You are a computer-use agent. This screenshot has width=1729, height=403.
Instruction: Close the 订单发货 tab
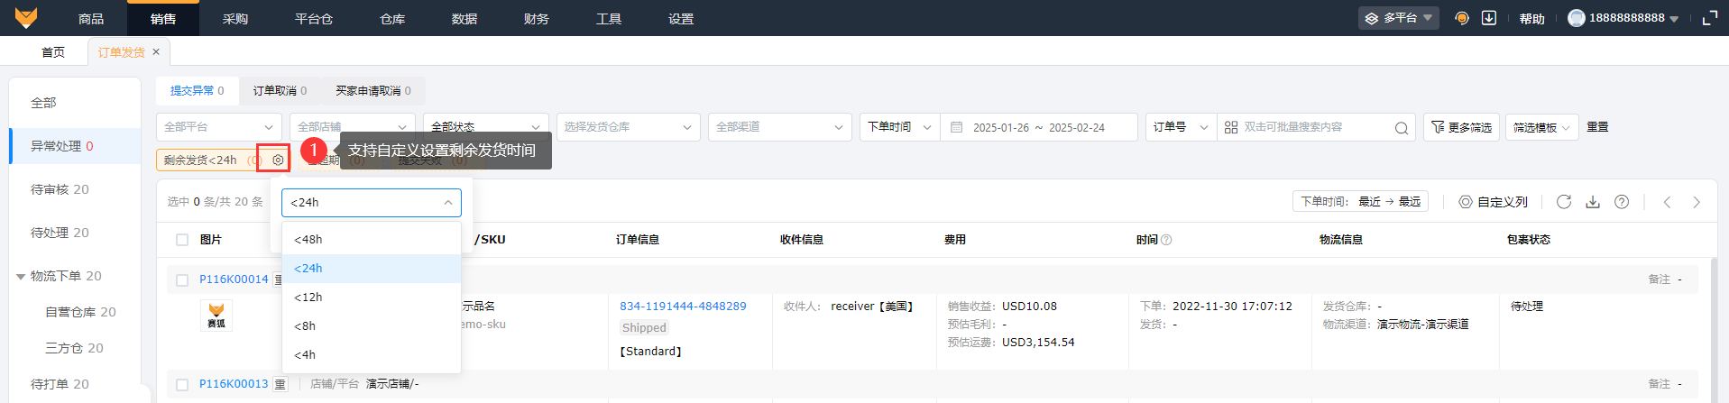[x=156, y=52]
